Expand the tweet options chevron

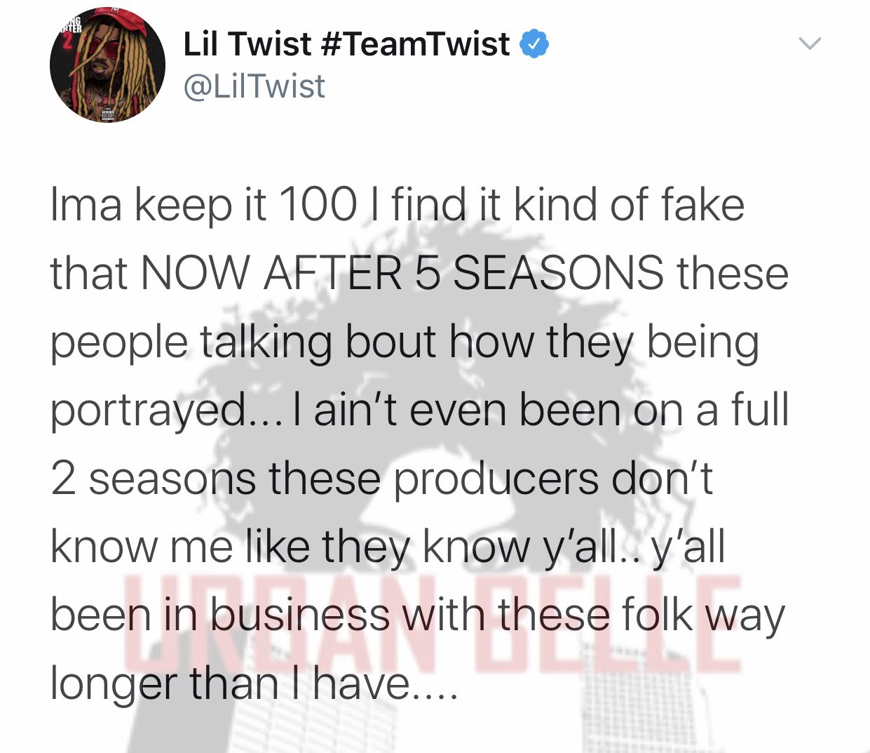coord(810,44)
